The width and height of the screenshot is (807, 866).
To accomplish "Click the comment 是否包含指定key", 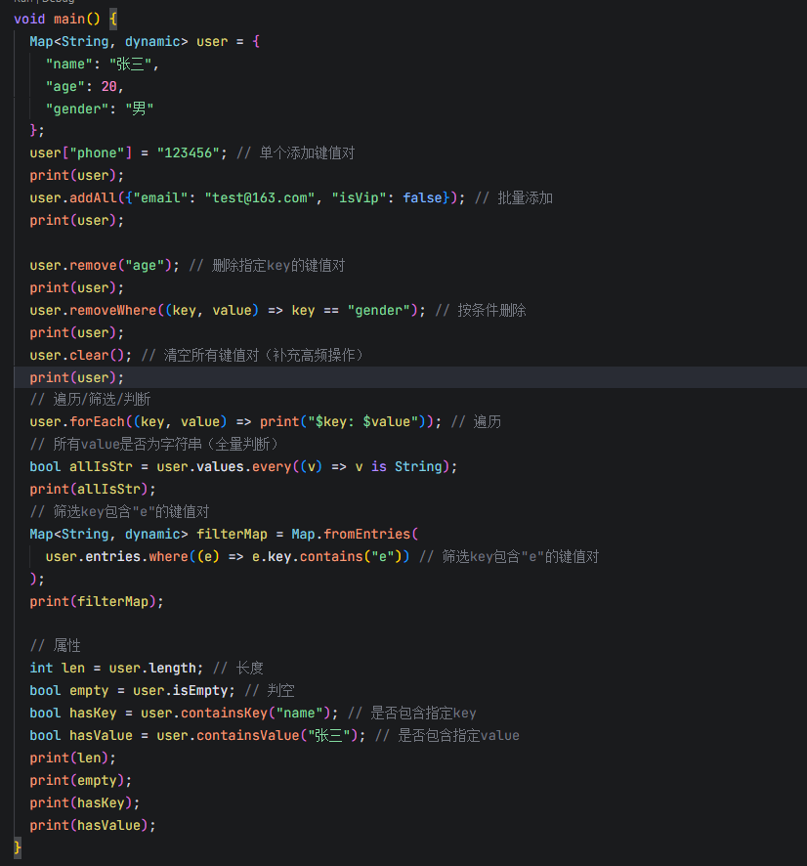I will (412, 713).
